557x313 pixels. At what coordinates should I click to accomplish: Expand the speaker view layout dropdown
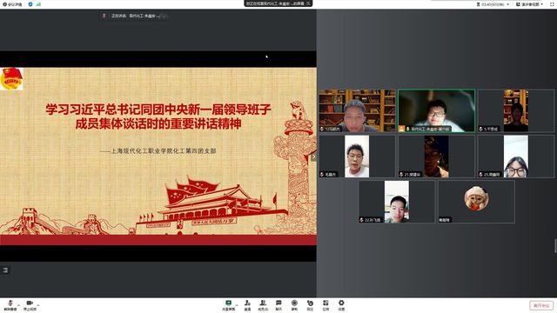[x=530, y=4]
